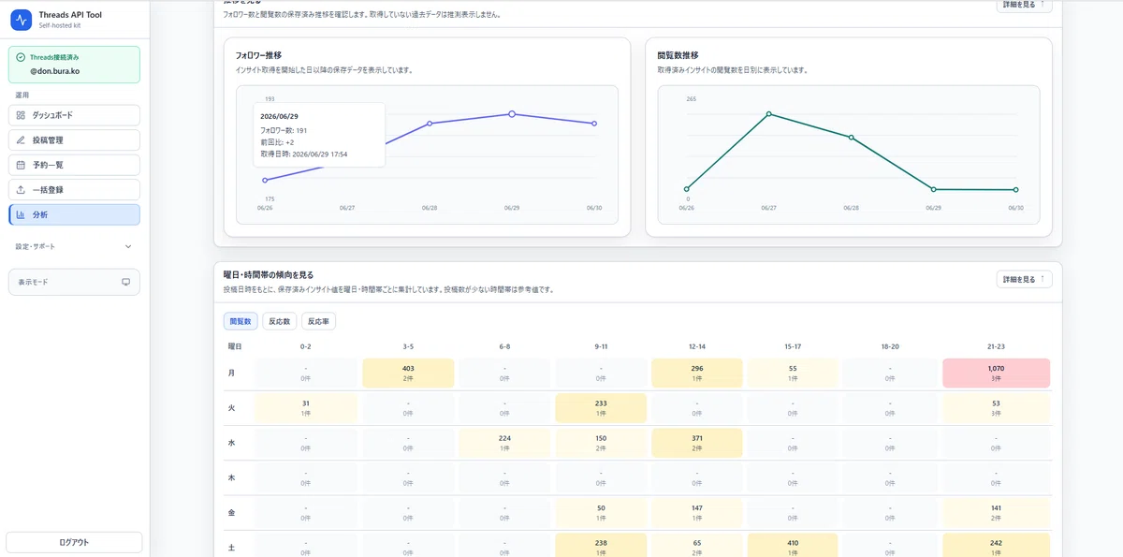Click the 06/28 point on follower chart
This screenshot has height=557, width=1123.
(430, 123)
